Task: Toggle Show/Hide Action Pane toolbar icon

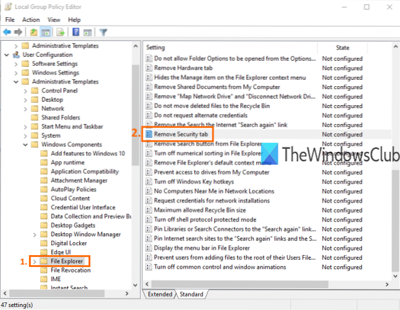Action: tap(87, 32)
